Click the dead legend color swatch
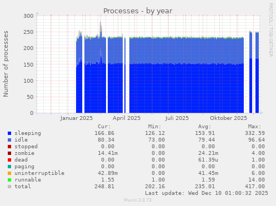This screenshot has width=276, height=206. click(x=9, y=160)
